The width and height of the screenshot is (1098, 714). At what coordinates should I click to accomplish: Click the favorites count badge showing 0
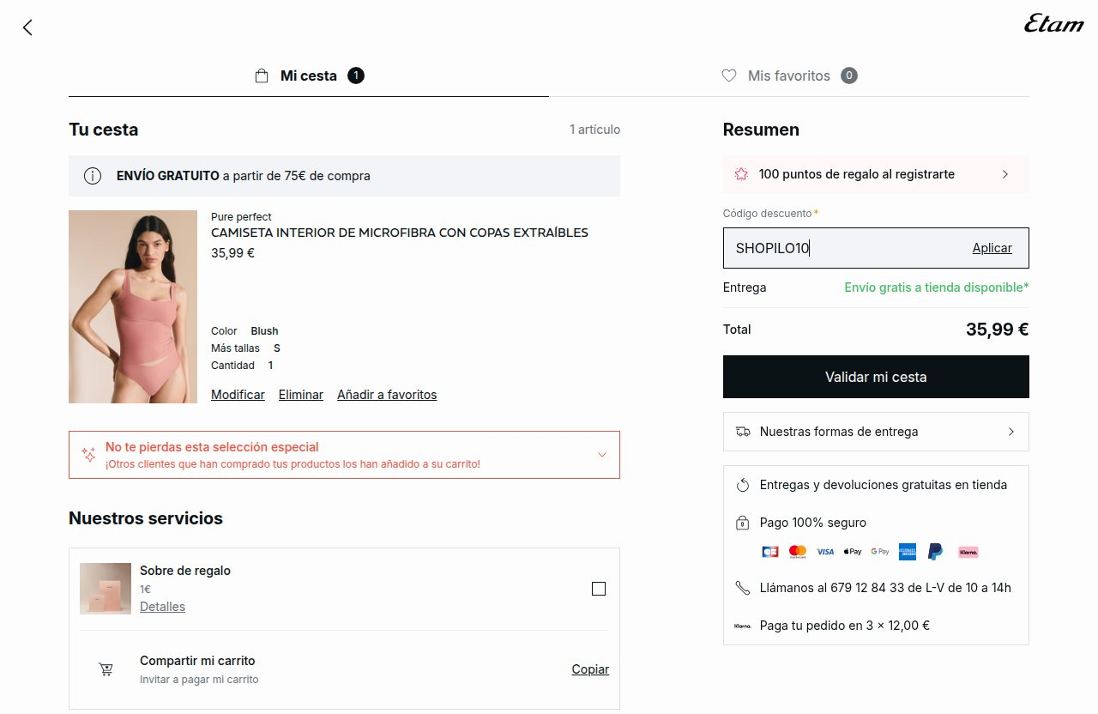pyautogui.click(x=849, y=76)
